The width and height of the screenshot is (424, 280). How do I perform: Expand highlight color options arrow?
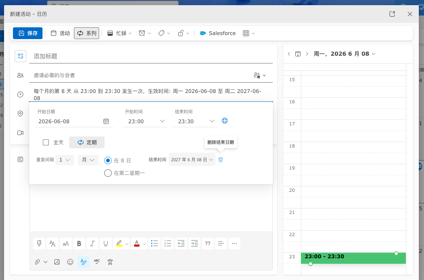[126, 244]
